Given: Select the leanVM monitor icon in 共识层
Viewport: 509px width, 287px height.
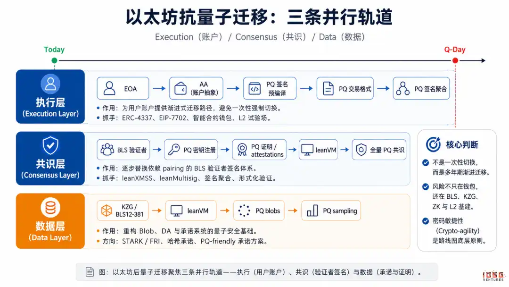Looking at the screenshot, I should 307,150.
